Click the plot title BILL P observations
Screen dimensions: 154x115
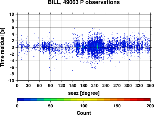pyautogui.click(x=84, y=2)
